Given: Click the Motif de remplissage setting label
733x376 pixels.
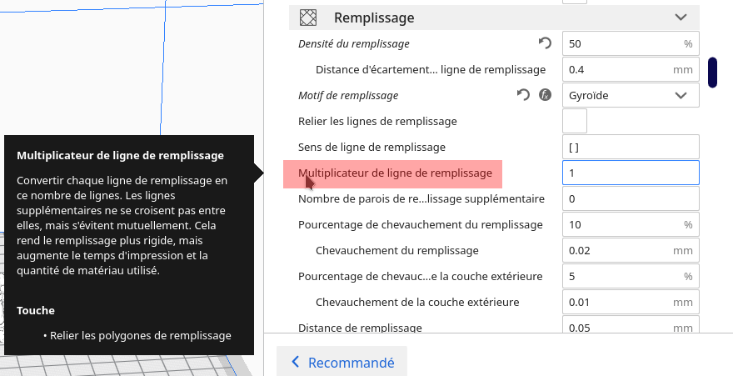Looking at the screenshot, I should click(348, 95).
